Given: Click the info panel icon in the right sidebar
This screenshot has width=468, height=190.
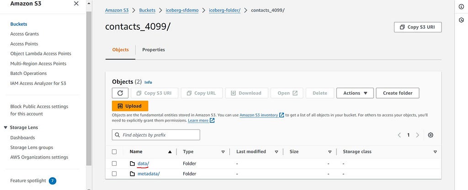Looking at the screenshot, I should (x=462, y=7).
